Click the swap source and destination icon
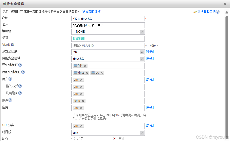Viewport: 230px width, 141px height. click(195, 12)
